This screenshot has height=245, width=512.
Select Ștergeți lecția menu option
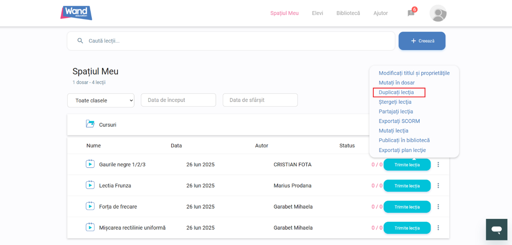pyautogui.click(x=395, y=102)
